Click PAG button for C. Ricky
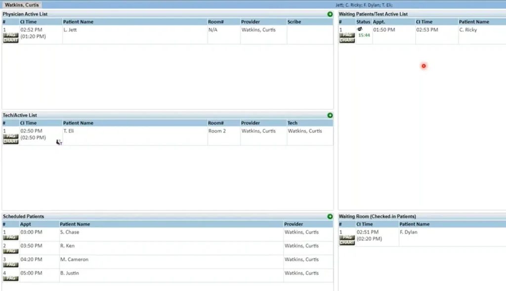The image size is (506, 291). 347,35
